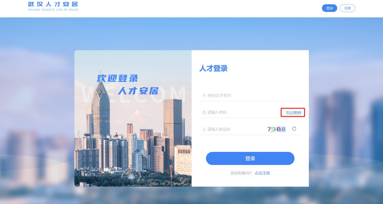383x204 pixels.
Task: Open the 注册 button in top header
Action: click(x=347, y=8)
